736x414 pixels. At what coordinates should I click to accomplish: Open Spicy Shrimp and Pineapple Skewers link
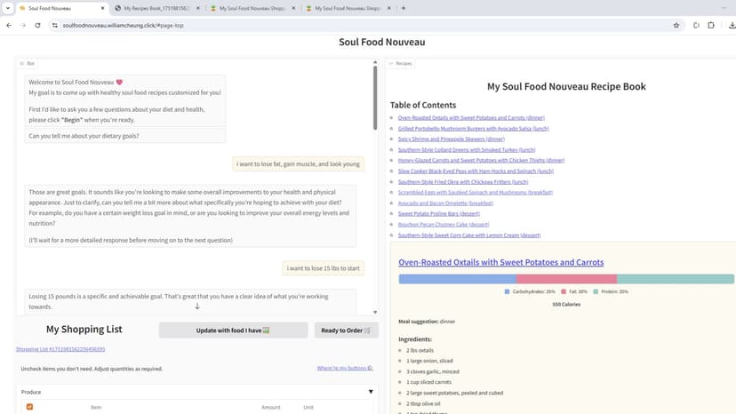click(451, 139)
